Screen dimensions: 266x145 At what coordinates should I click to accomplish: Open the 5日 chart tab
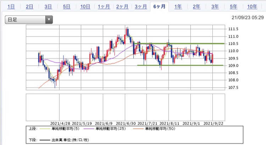[67, 7]
